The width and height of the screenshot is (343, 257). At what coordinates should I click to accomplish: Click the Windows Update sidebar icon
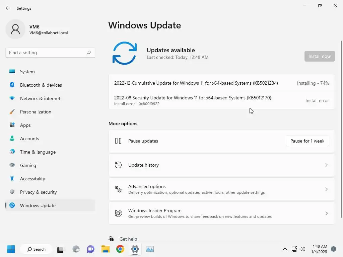tap(12, 205)
